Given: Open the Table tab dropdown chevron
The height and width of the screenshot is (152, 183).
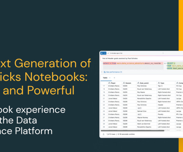Looking at the screenshot, I should [x=110, y=78].
